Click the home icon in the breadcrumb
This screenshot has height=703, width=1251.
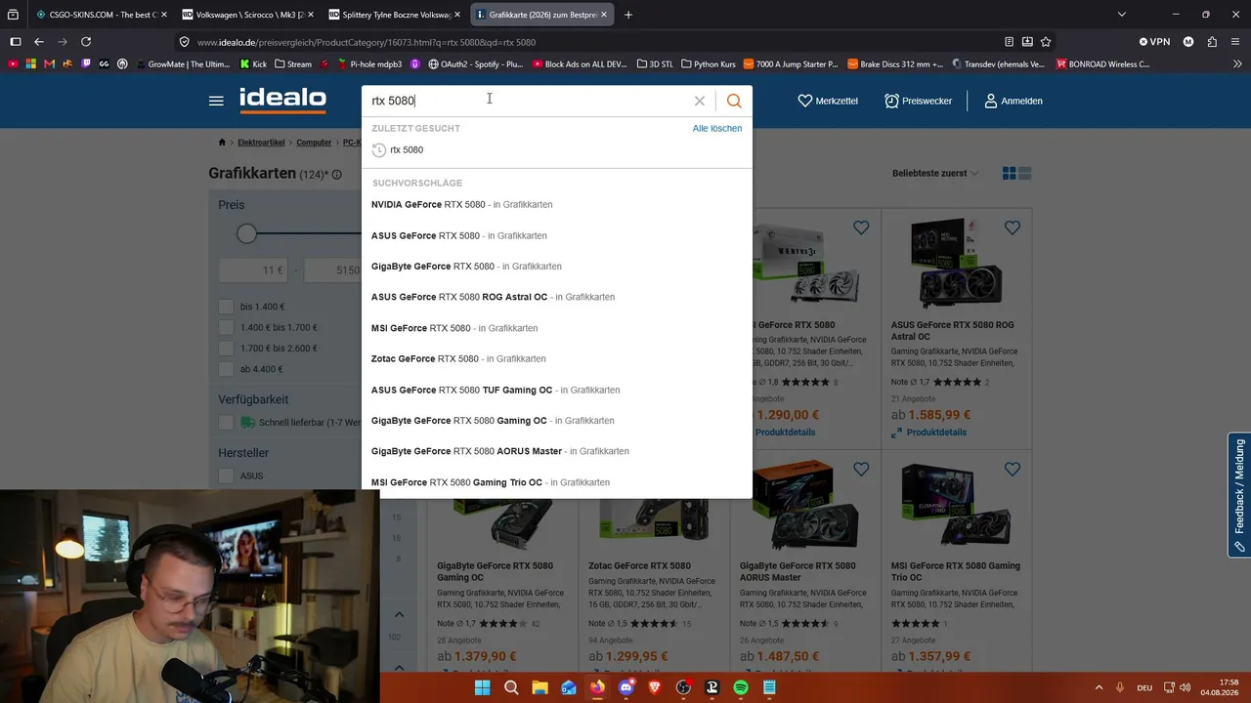(222, 143)
